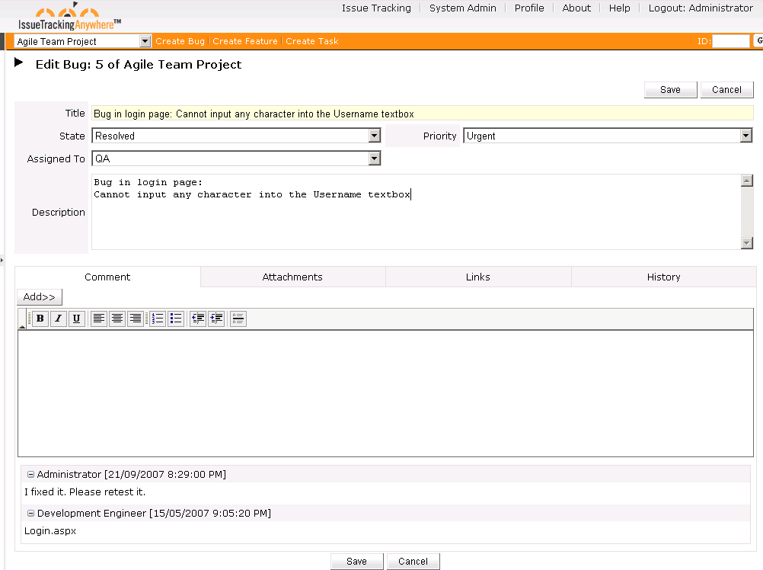
Task: Click the Create Bug link
Action: click(180, 40)
